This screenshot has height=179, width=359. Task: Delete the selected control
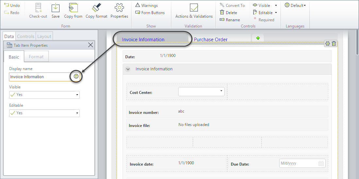click(229, 13)
